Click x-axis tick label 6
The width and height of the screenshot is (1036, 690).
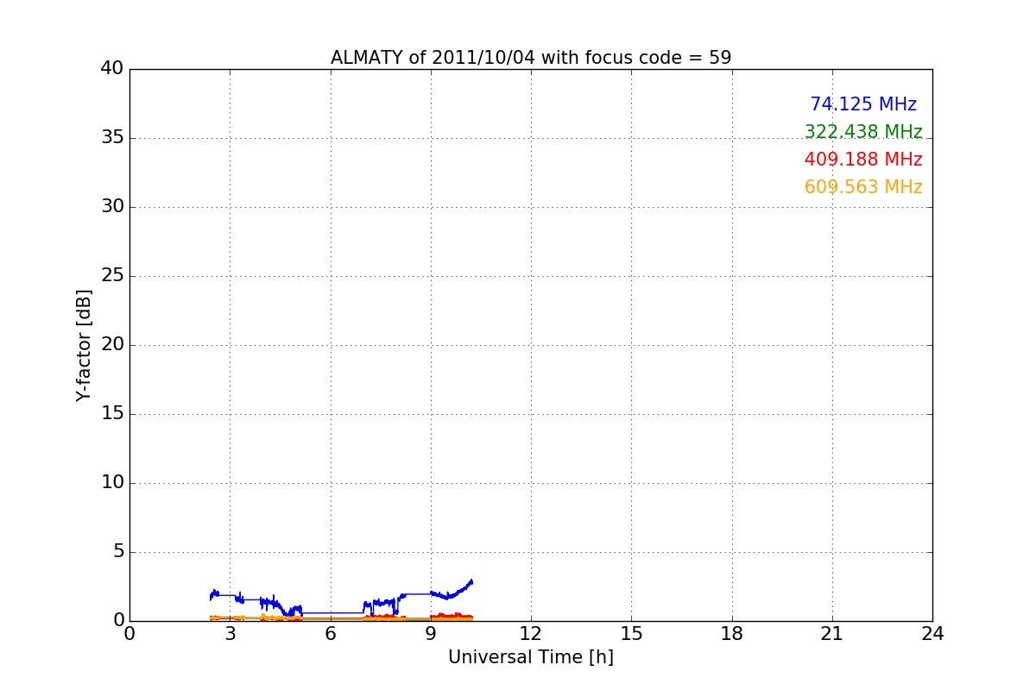point(330,634)
